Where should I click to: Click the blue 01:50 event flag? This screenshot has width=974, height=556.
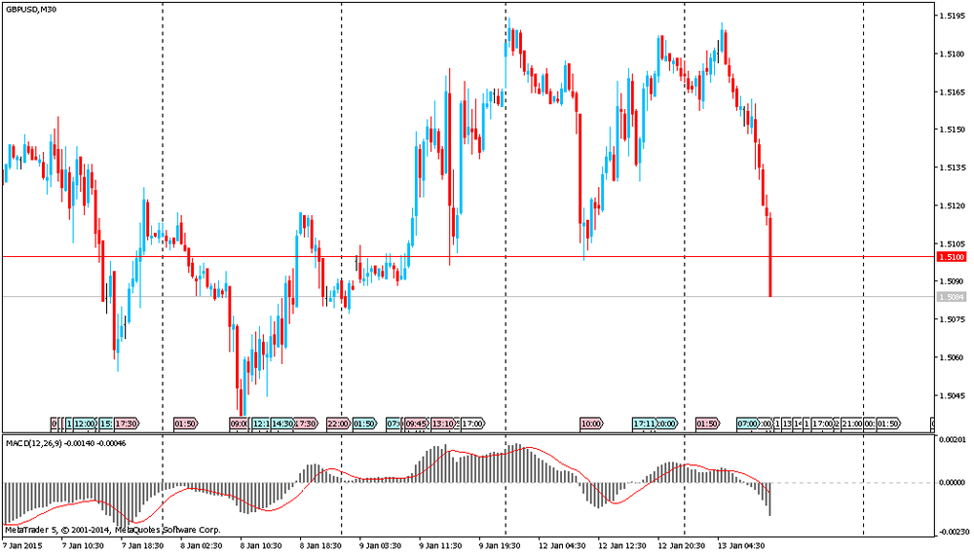(364, 425)
